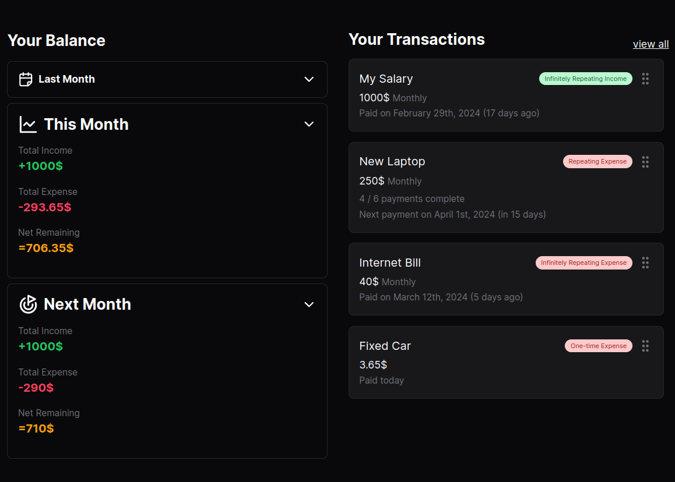Image resolution: width=675 pixels, height=482 pixels.
Task: Open the view all transactions link
Action: coord(651,44)
